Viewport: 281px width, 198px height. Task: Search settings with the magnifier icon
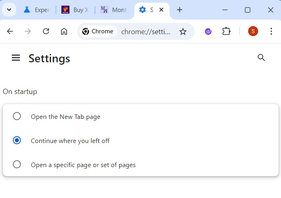point(261,57)
